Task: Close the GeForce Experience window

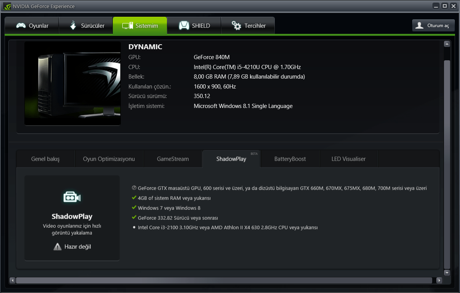Action: 454,6
